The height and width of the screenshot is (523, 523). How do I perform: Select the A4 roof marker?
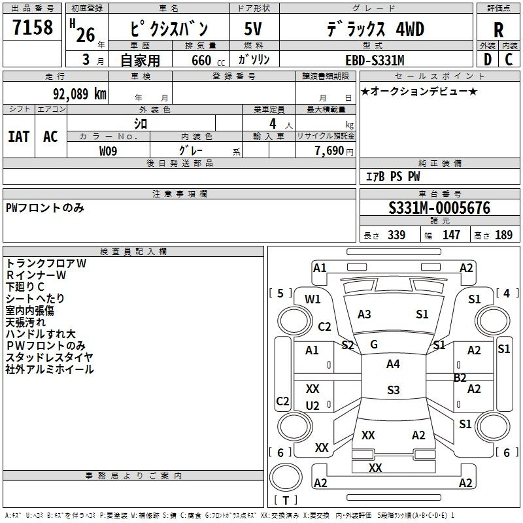(393, 364)
